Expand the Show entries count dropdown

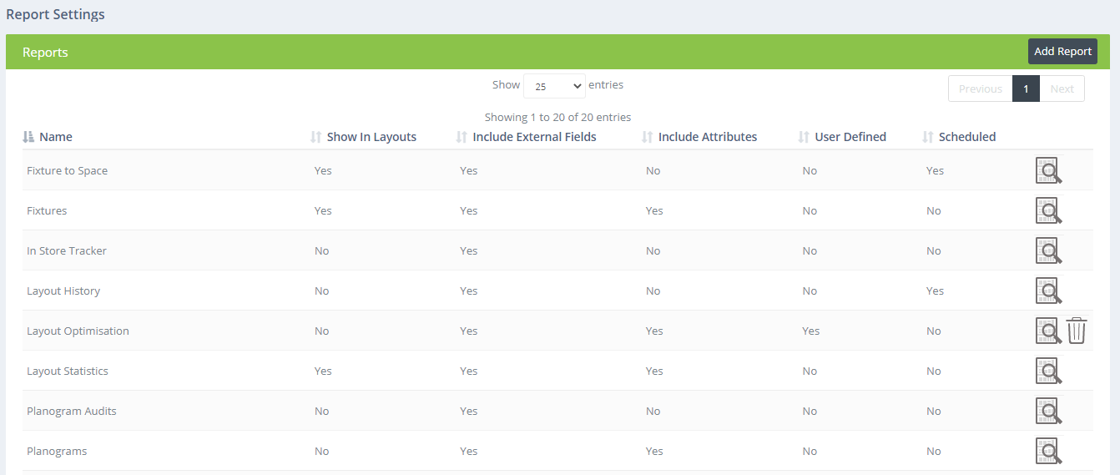point(554,86)
